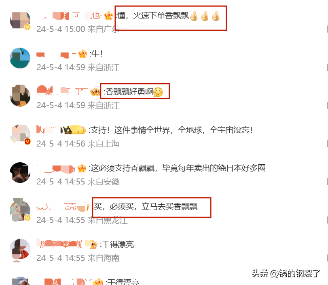Image resolution: width=328 pixels, height=285 pixels.
Task: Open the dark avatar of the Anhui commenter
Action: (20, 172)
